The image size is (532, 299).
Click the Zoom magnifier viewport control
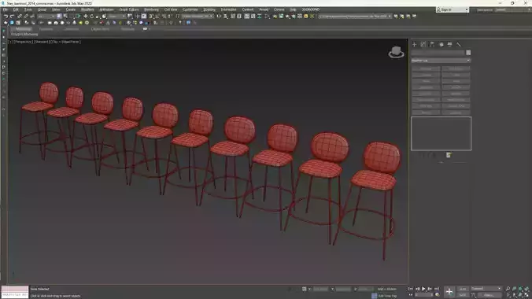(x=508, y=289)
